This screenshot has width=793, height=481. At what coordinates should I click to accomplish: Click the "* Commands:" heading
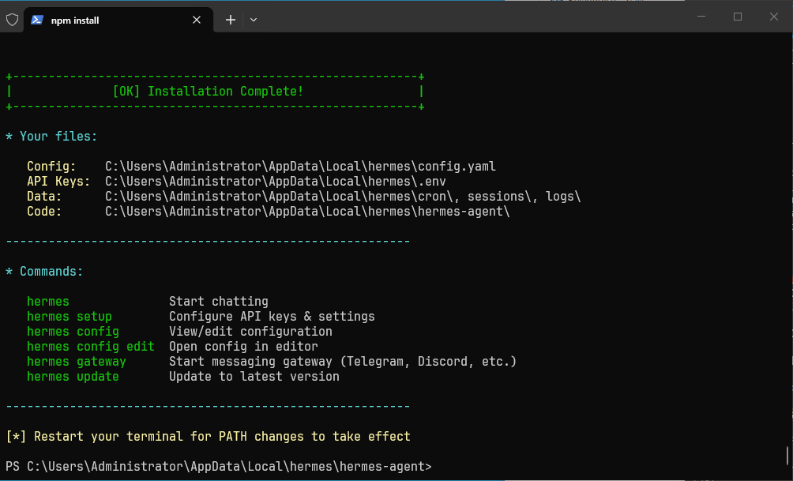[x=44, y=272]
